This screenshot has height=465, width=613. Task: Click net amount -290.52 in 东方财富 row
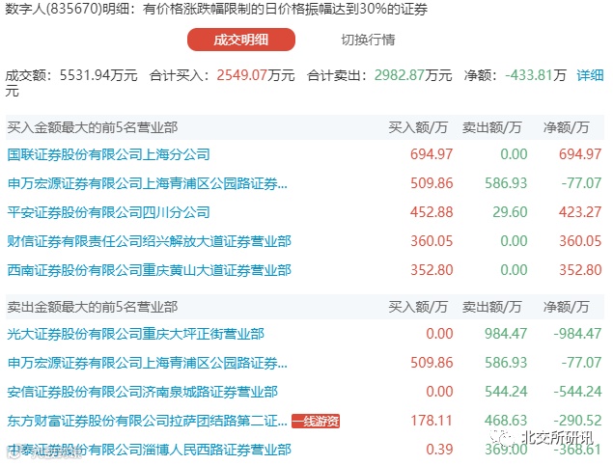tap(577, 421)
